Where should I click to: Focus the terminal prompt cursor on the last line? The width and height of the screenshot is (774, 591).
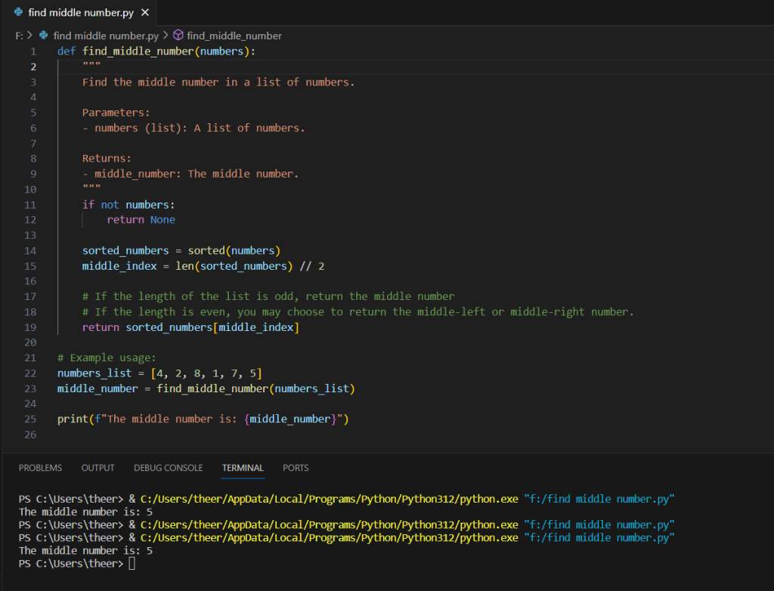132,564
